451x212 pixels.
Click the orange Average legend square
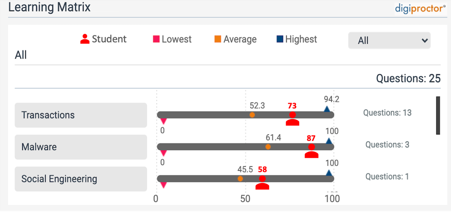pos(218,39)
